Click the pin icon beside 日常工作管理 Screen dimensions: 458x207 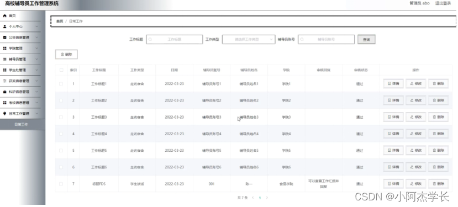point(4,114)
